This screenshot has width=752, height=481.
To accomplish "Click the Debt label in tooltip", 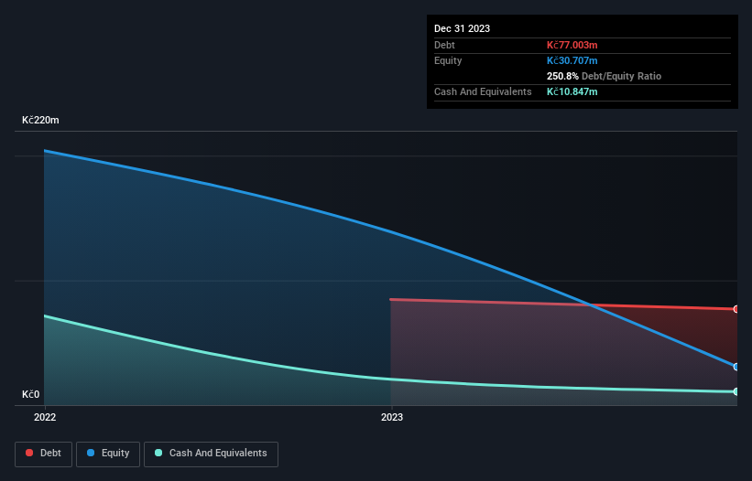I will click(x=444, y=45).
